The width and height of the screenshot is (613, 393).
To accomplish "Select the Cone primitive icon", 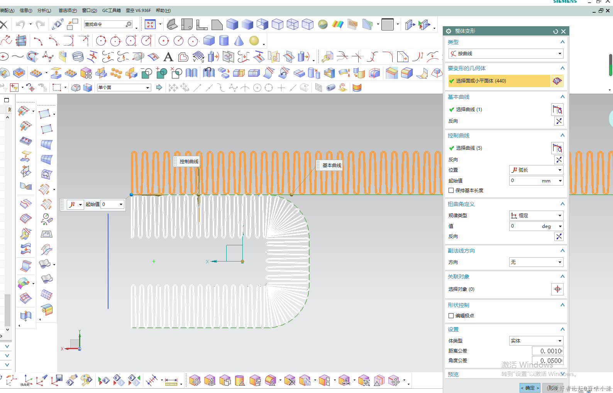I will [239, 40].
